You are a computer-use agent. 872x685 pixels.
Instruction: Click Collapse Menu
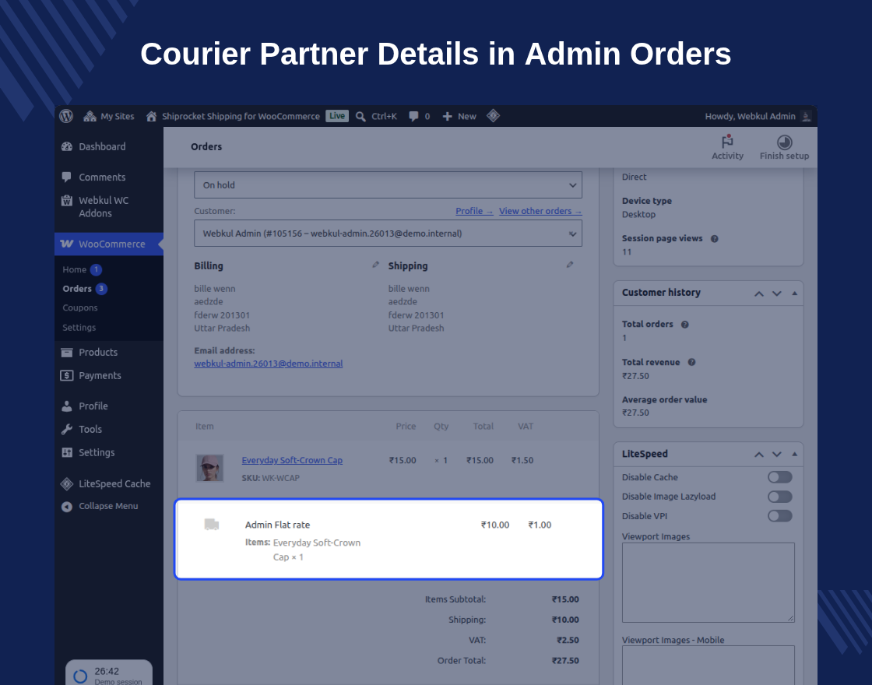[108, 506]
